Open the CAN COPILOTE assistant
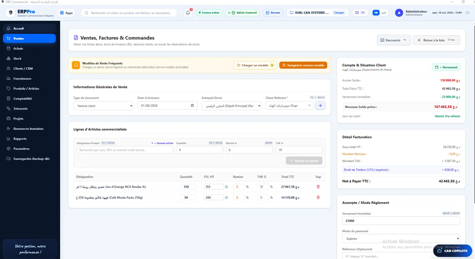 [x=453, y=251]
